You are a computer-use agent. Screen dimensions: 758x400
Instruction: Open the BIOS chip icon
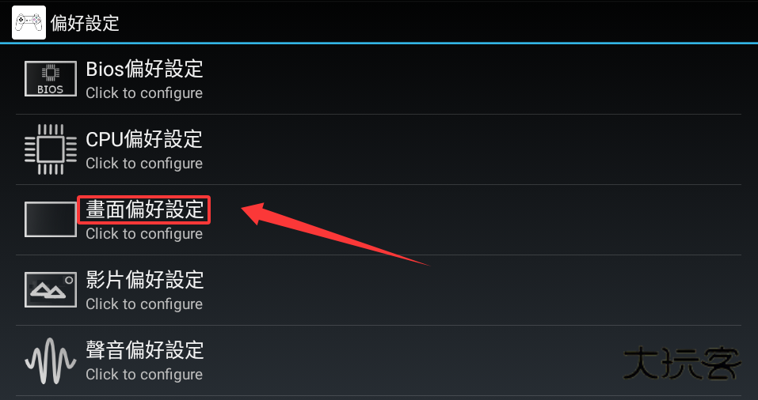51,78
